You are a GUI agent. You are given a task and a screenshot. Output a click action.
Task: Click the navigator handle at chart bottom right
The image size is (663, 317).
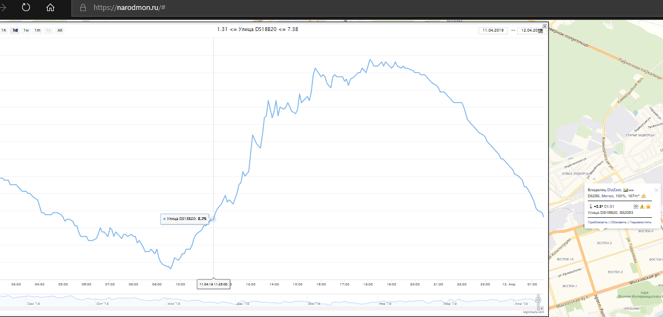pos(538,300)
